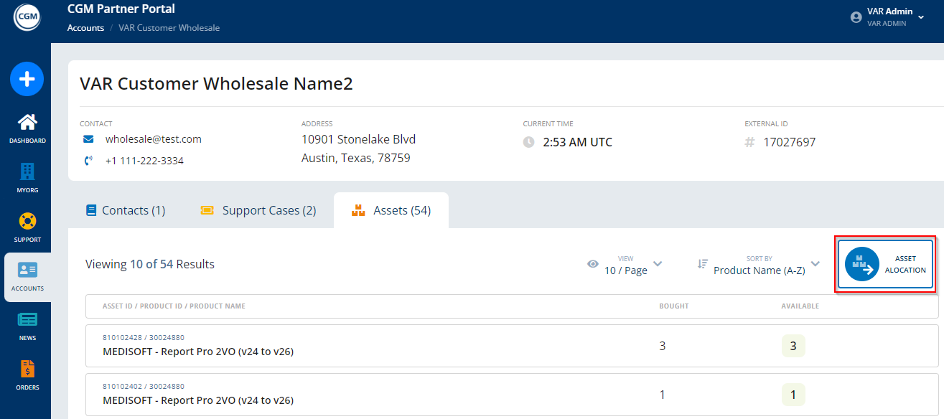Screen dimensions: 944x419
Task: Click the VAR Admin user avatar icon
Action: tap(856, 17)
